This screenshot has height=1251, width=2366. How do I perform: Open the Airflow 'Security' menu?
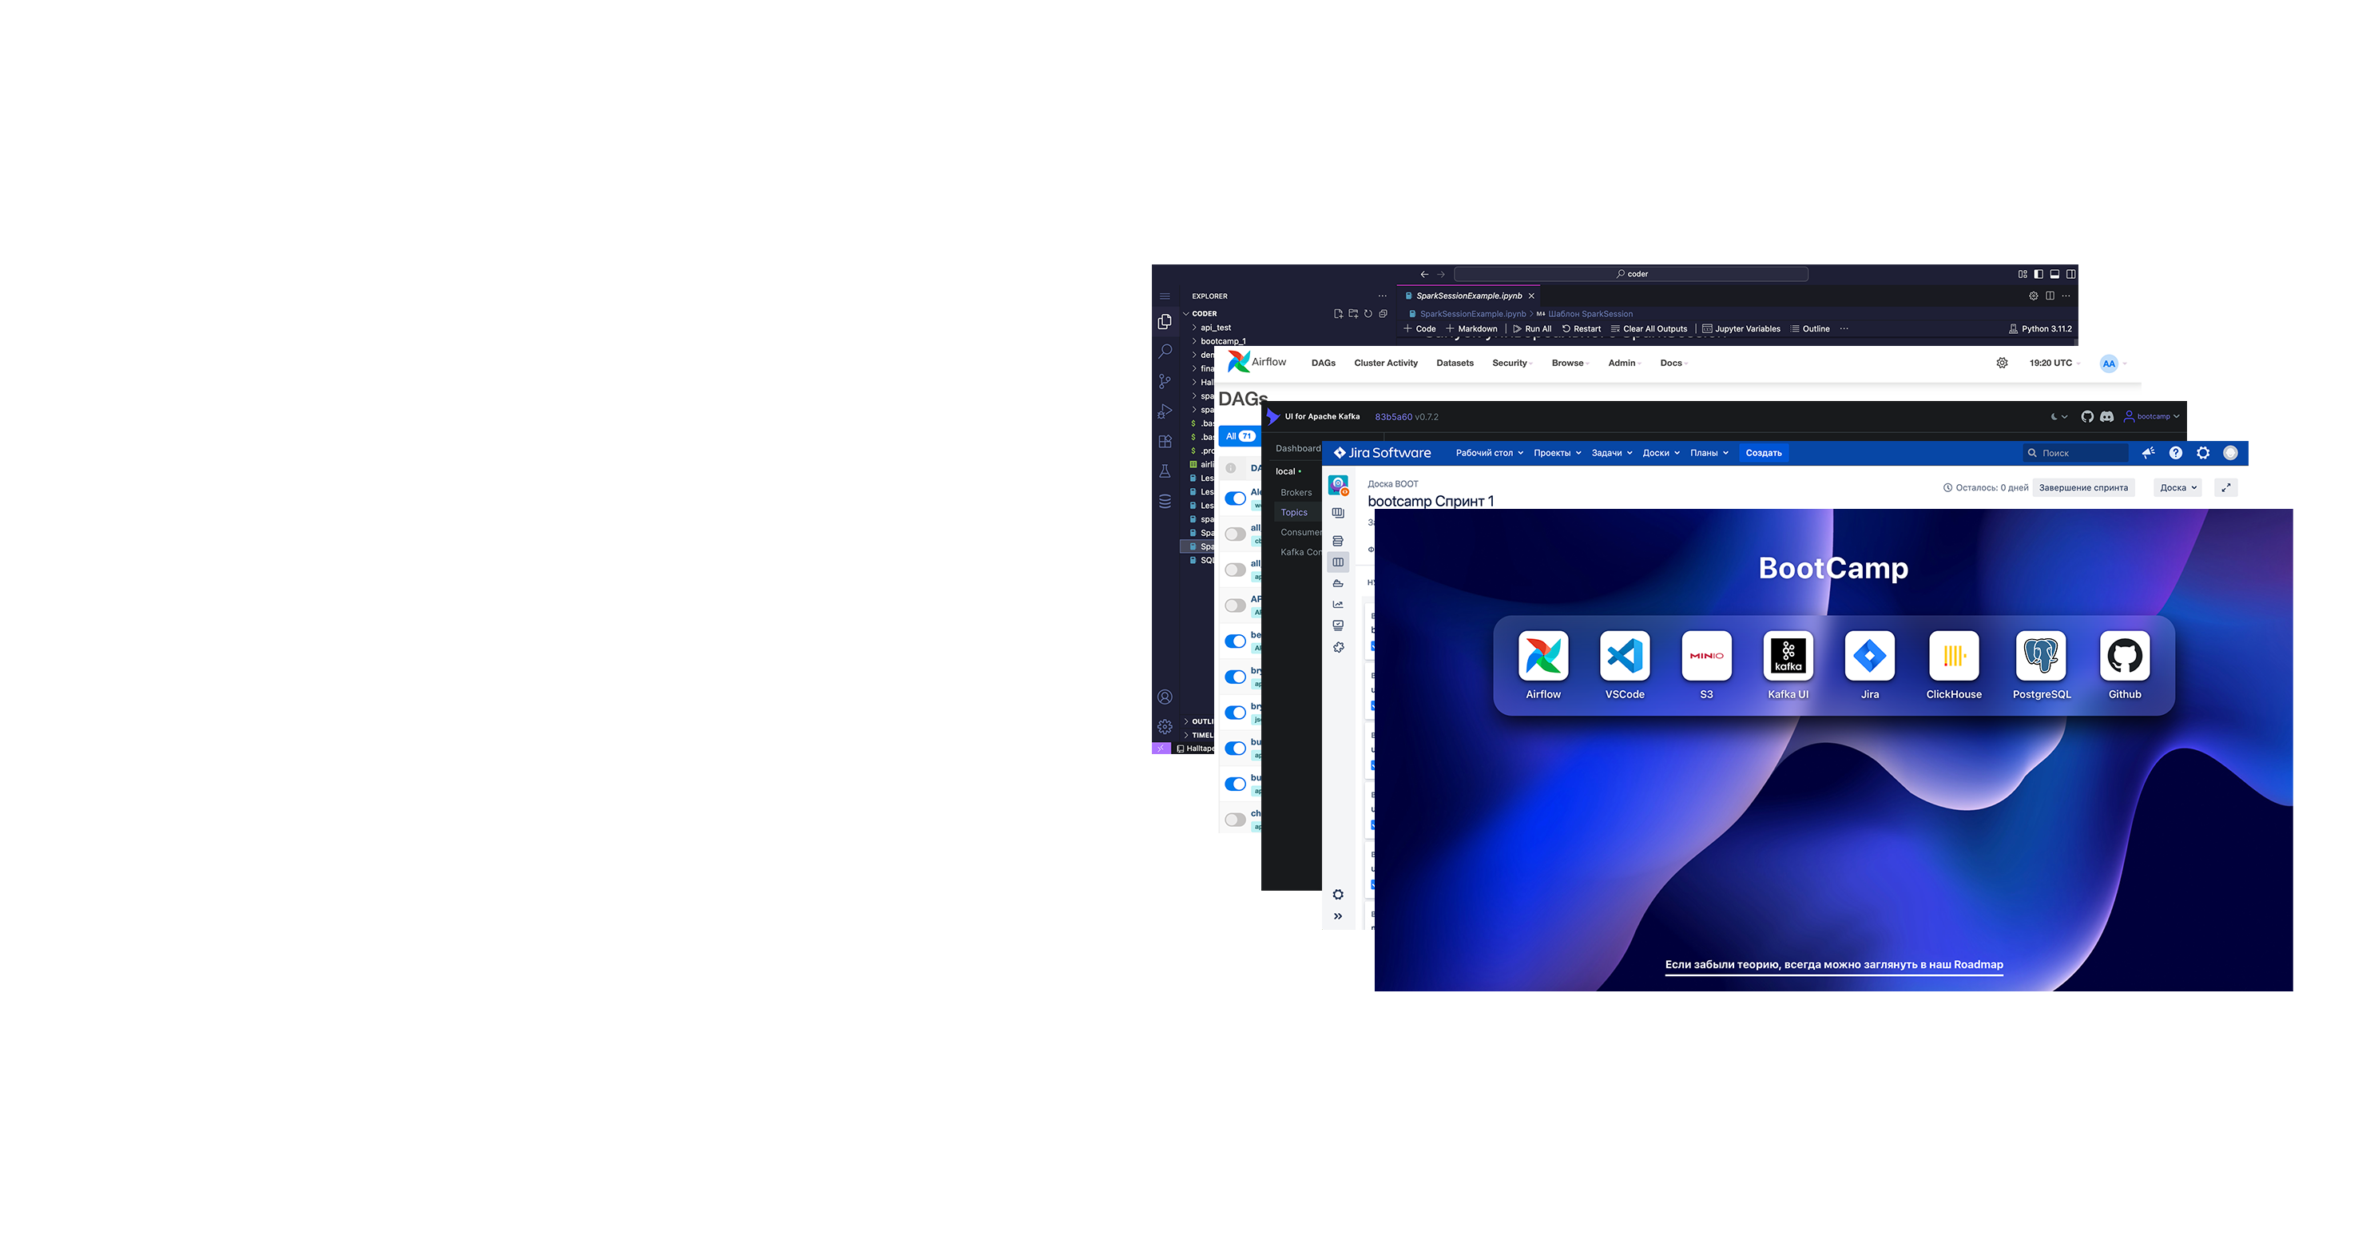(x=1512, y=363)
